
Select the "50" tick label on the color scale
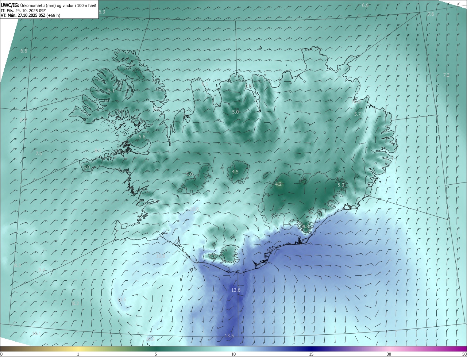click(x=464, y=354)
